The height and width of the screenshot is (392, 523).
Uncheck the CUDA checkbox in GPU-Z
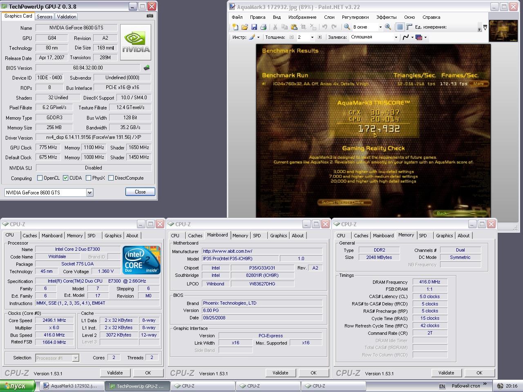(65, 178)
